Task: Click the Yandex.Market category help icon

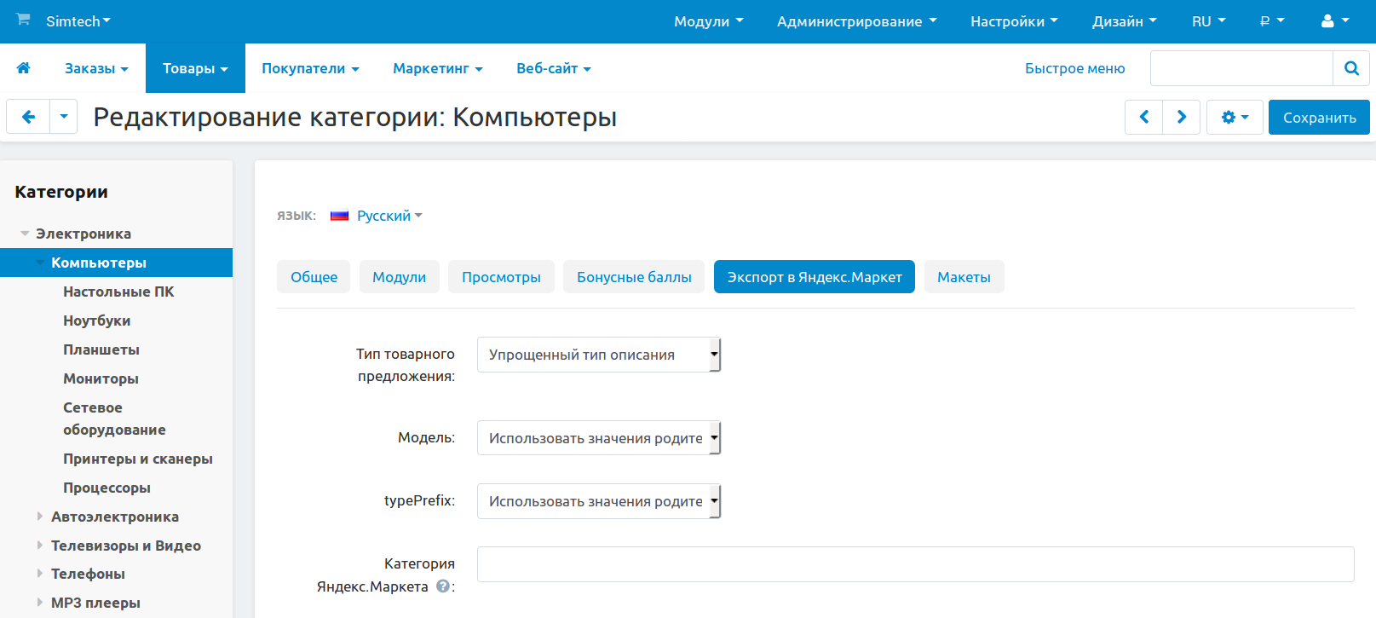Action: tap(443, 586)
